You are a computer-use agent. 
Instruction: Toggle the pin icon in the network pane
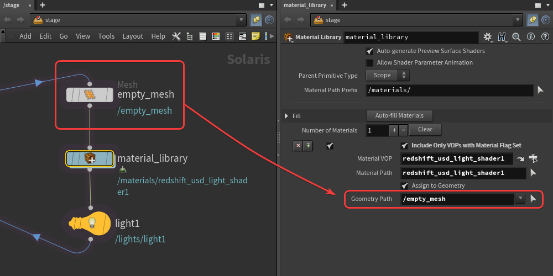tap(256, 20)
